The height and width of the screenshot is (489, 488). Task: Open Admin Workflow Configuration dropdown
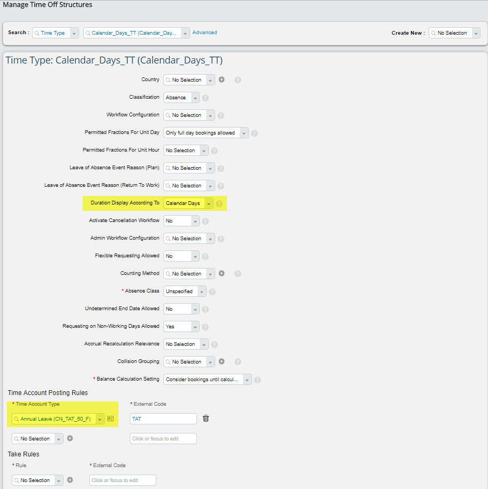[x=211, y=239]
